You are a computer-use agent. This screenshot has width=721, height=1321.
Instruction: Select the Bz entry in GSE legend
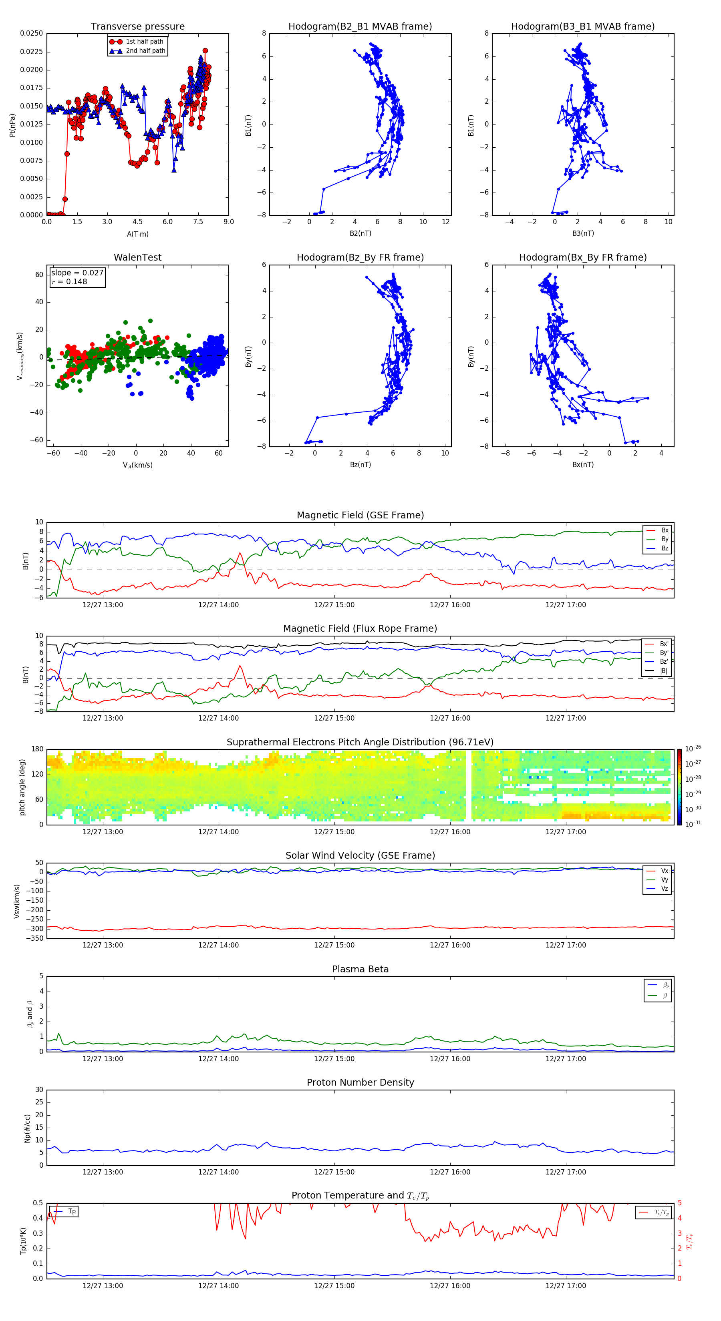pos(657,548)
